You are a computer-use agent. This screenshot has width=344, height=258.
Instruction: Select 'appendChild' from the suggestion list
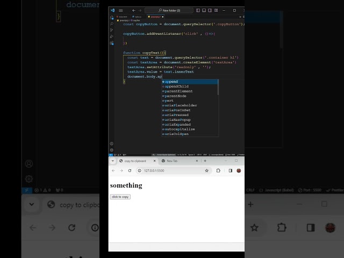click(190, 87)
